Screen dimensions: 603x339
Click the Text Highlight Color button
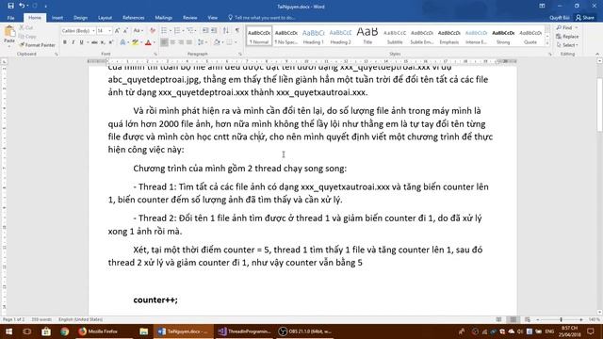[135, 42]
